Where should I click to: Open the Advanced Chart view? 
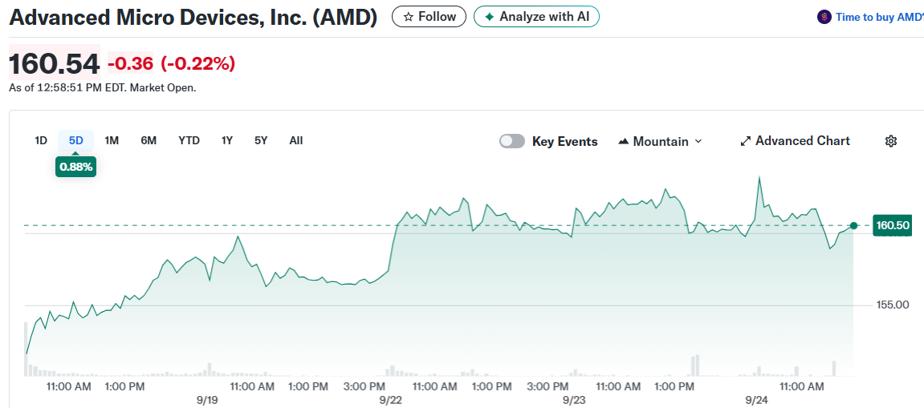[795, 141]
